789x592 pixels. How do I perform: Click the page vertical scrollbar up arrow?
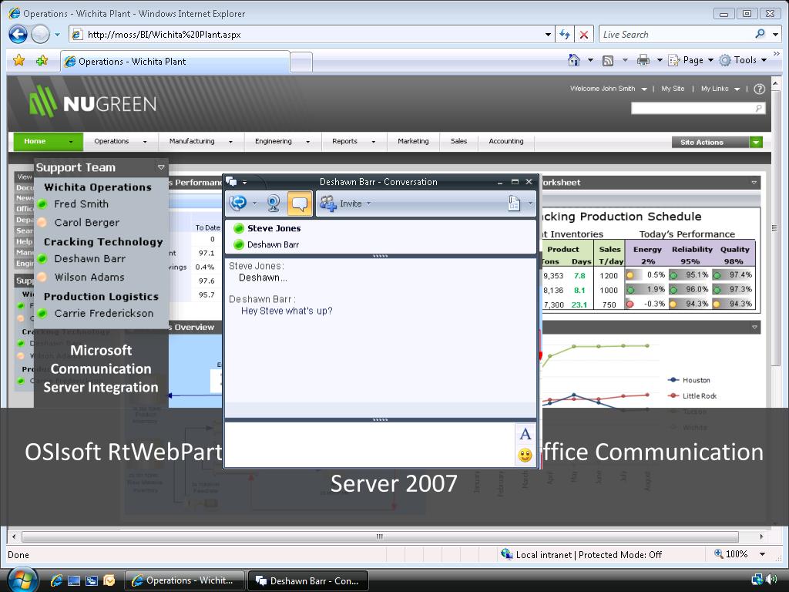coord(775,82)
